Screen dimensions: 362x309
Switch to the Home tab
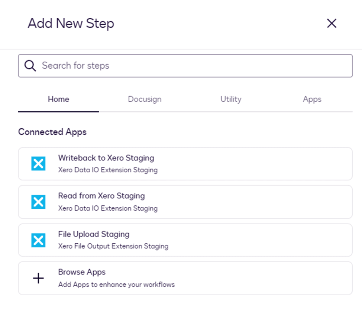click(x=58, y=100)
